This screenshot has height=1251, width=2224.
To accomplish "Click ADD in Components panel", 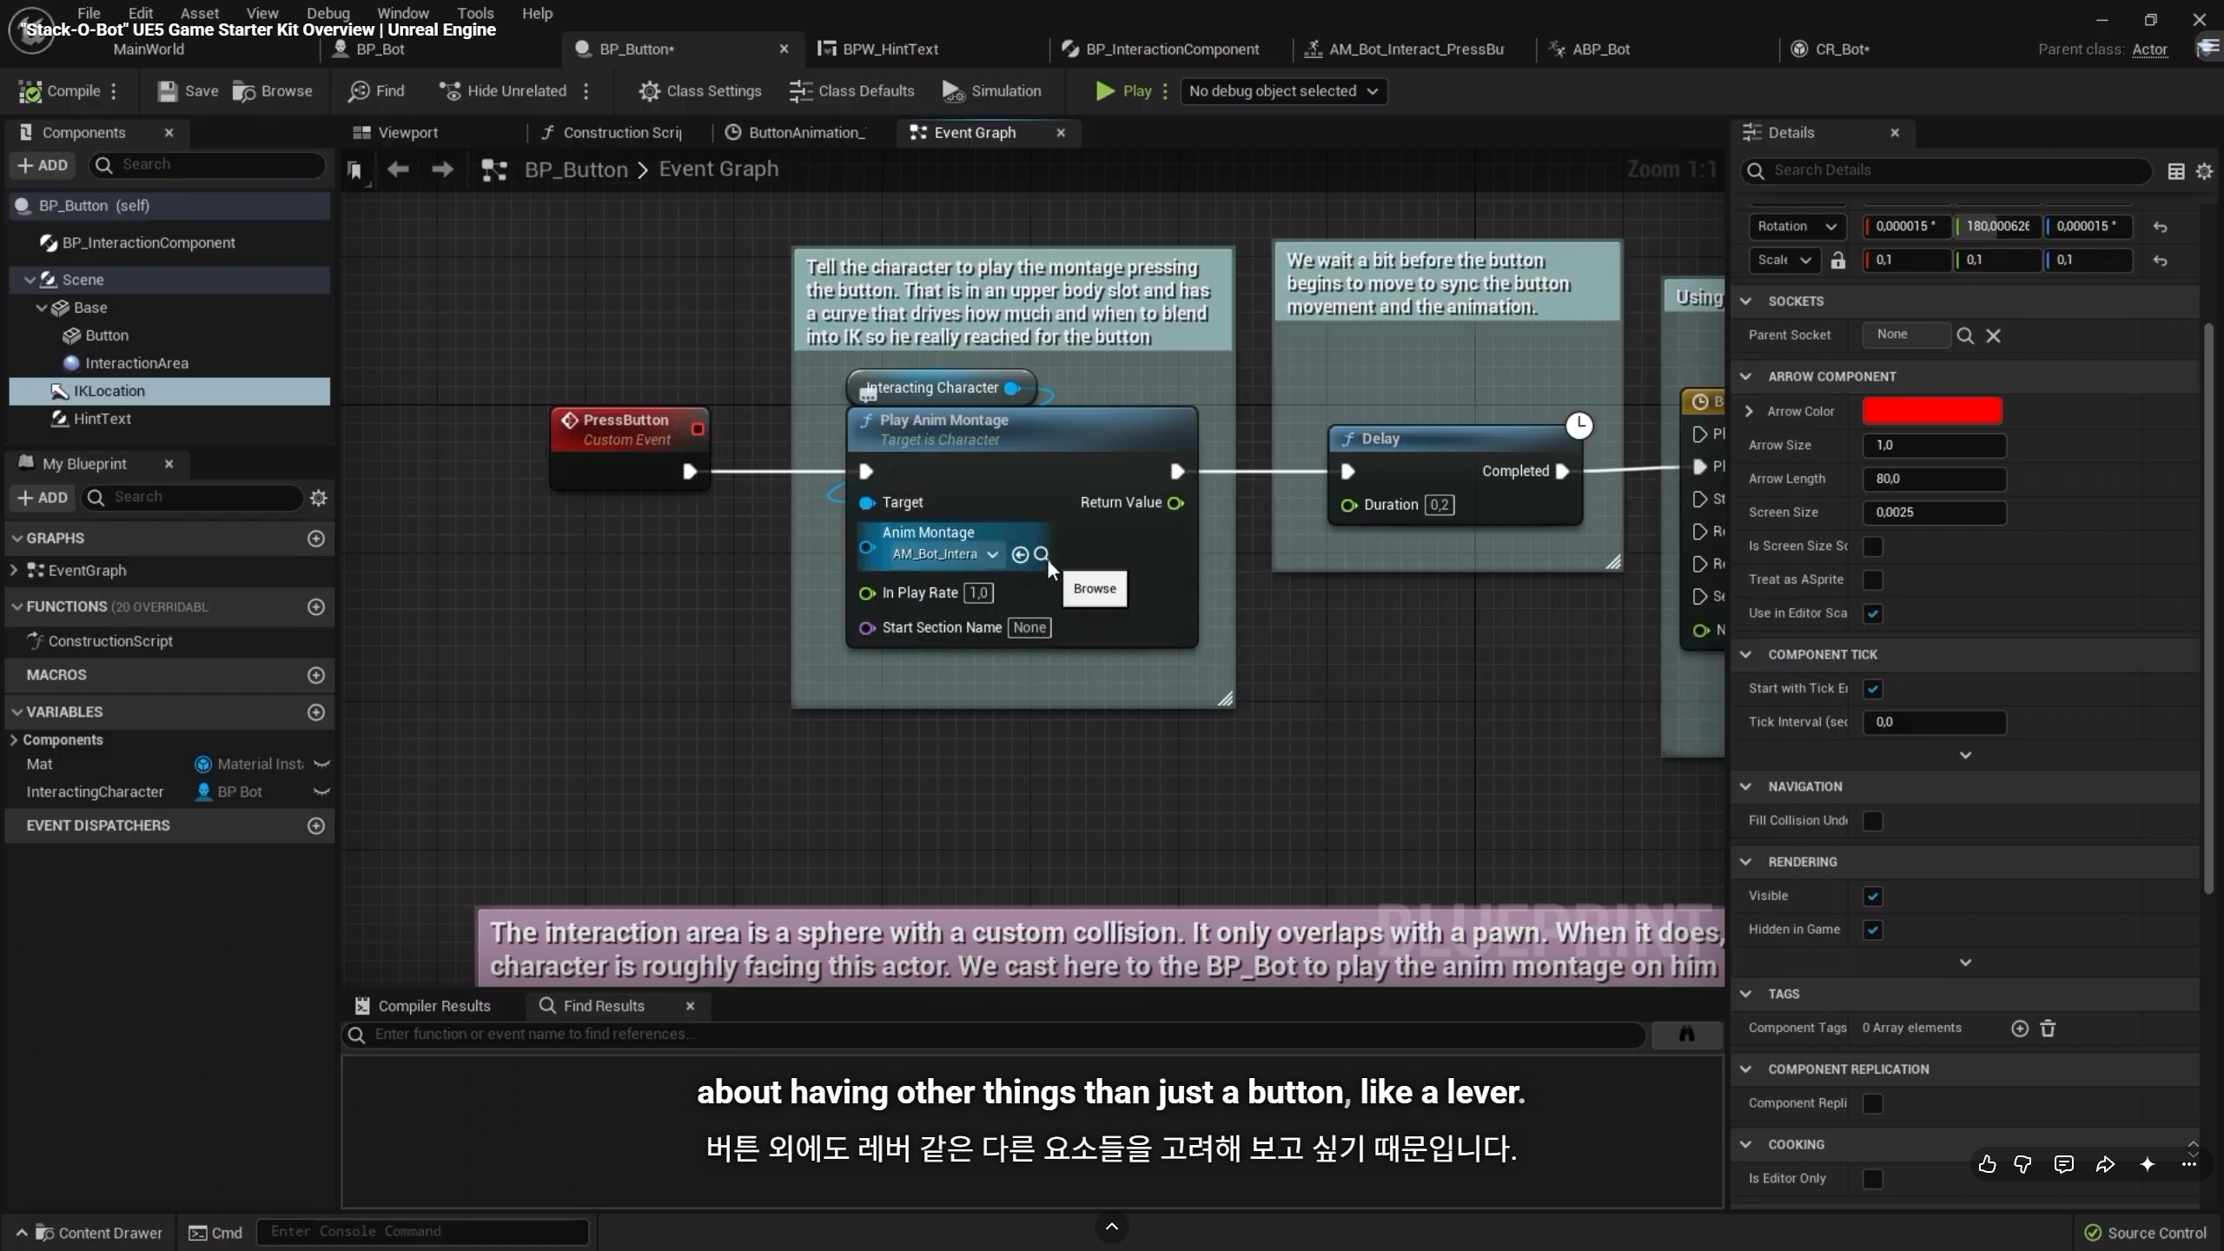I will (x=43, y=165).
